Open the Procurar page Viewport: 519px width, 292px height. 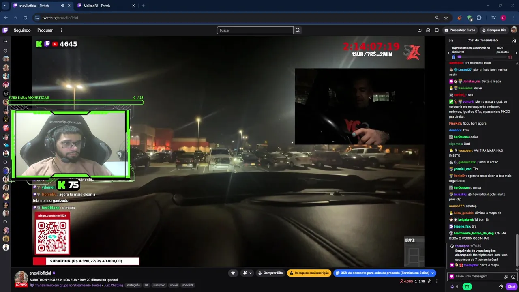pyautogui.click(x=45, y=30)
